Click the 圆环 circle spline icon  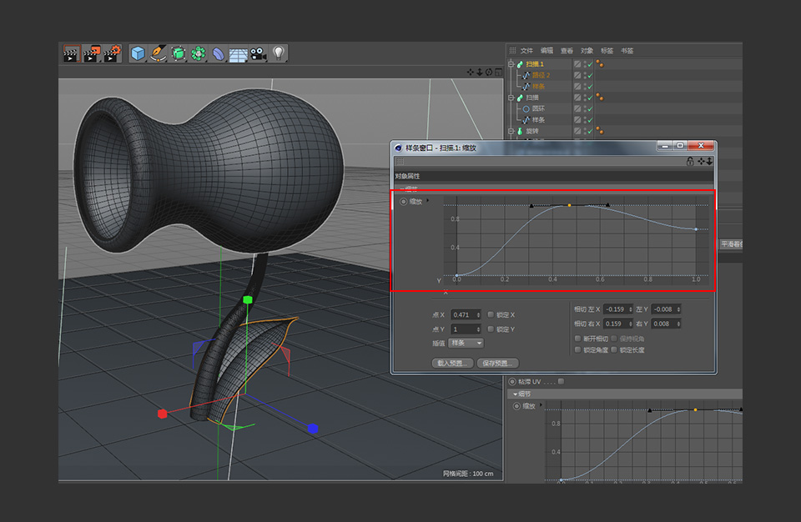[x=526, y=108]
